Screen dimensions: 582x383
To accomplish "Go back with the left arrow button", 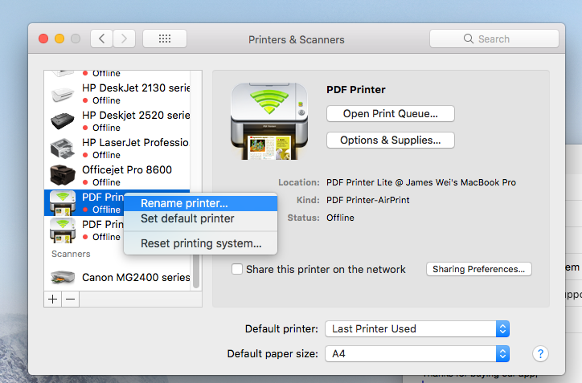I will pyautogui.click(x=102, y=39).
